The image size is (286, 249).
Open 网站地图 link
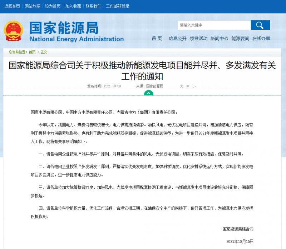tap(33, 6)
